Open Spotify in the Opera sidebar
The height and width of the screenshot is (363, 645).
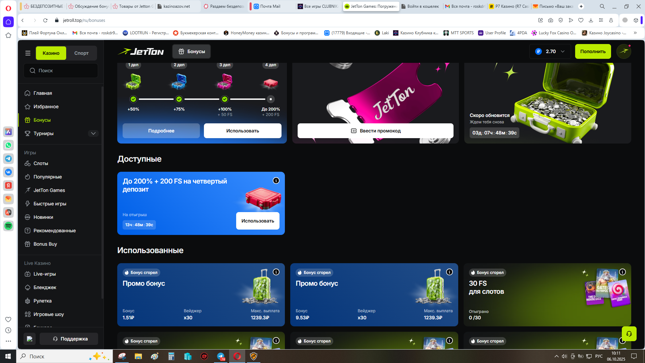point(8,226)
